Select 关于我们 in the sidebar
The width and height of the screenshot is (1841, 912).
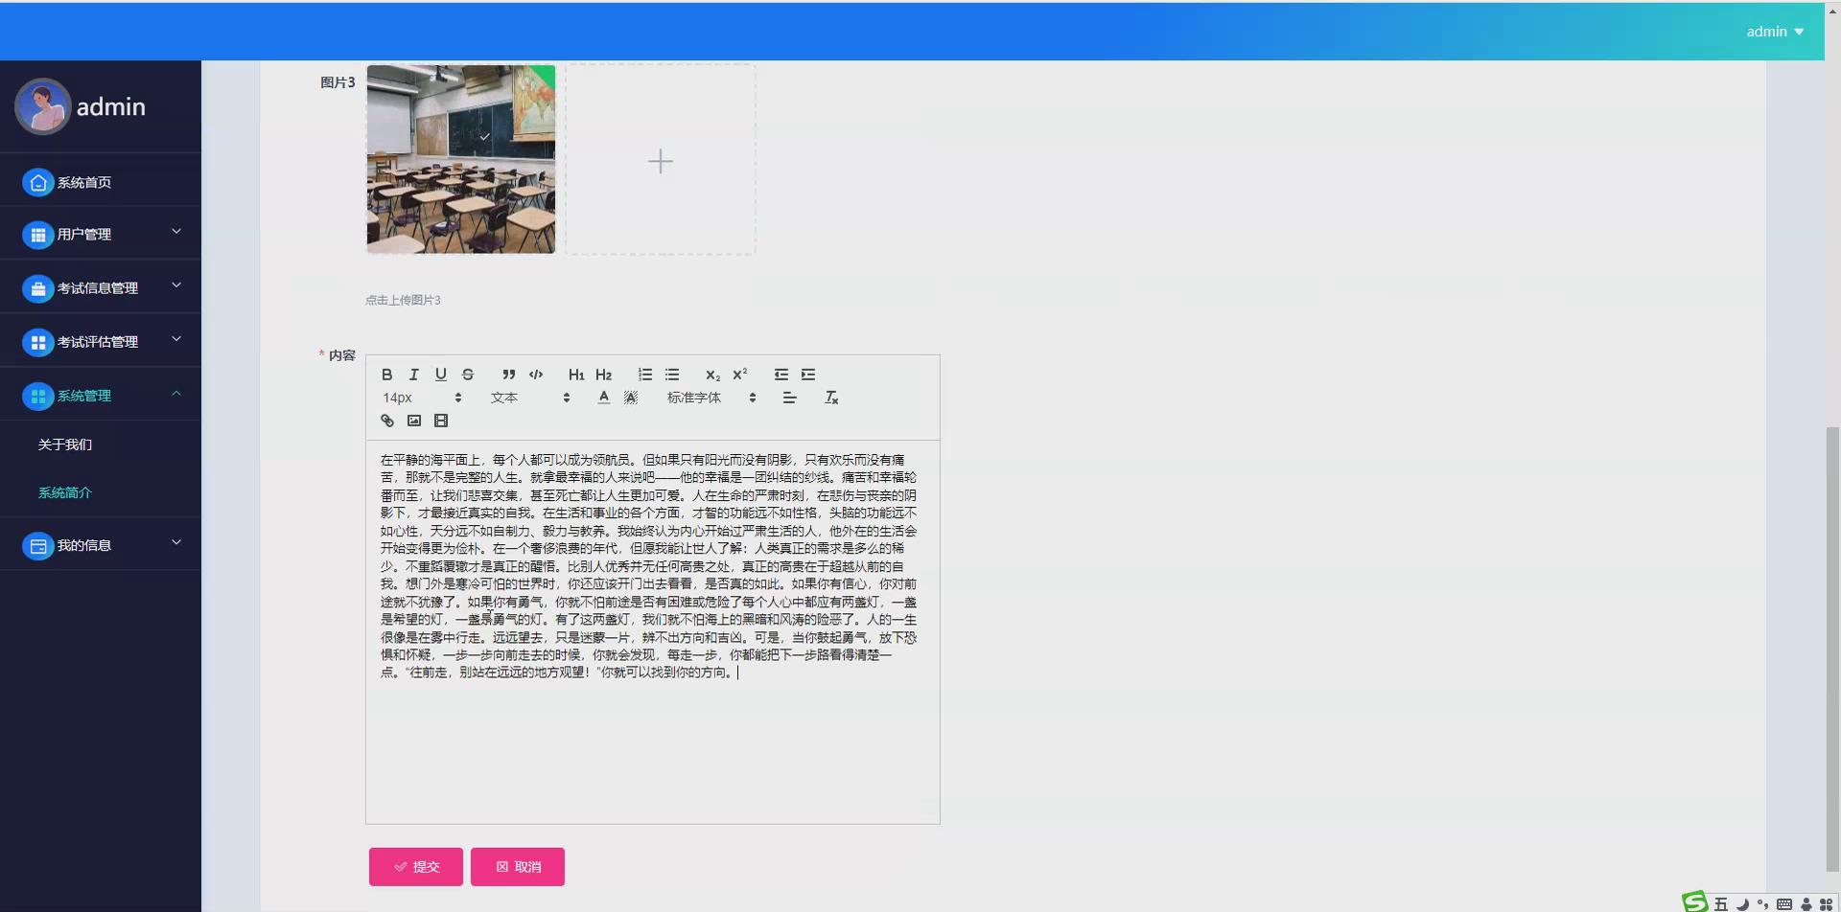coord(64,444)
